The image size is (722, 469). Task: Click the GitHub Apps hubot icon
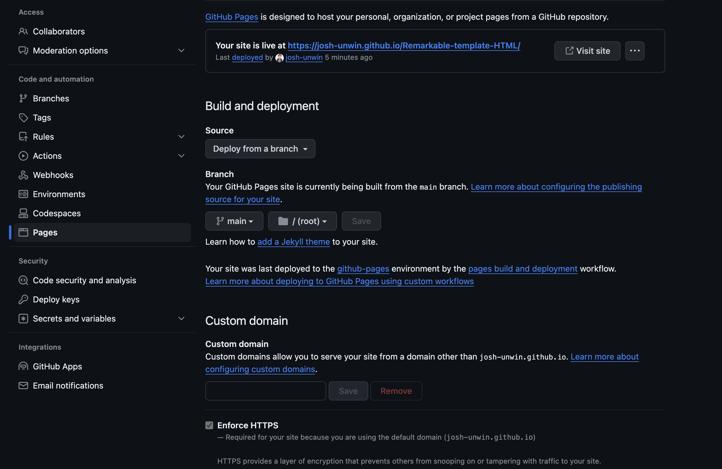[x=23, y=366]
